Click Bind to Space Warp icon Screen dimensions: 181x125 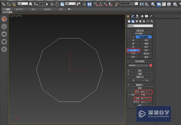pyautogui.click(x=14, y=4)
